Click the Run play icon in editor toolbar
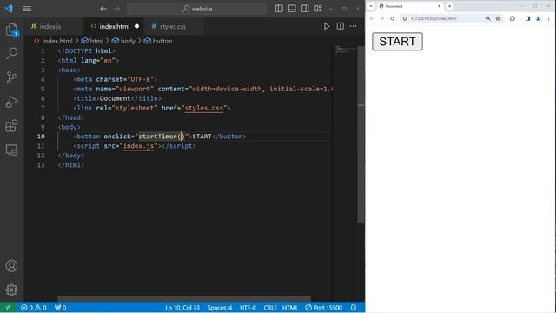 tap(327, 26)
